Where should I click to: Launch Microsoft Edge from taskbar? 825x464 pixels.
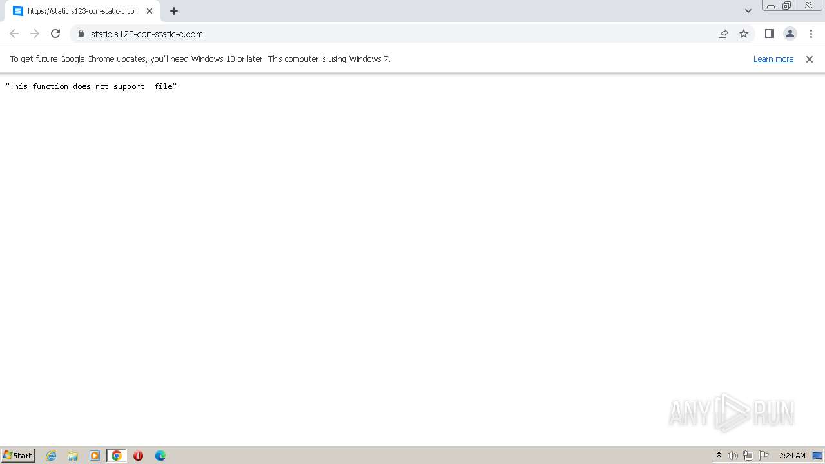[x=160, y=456]
